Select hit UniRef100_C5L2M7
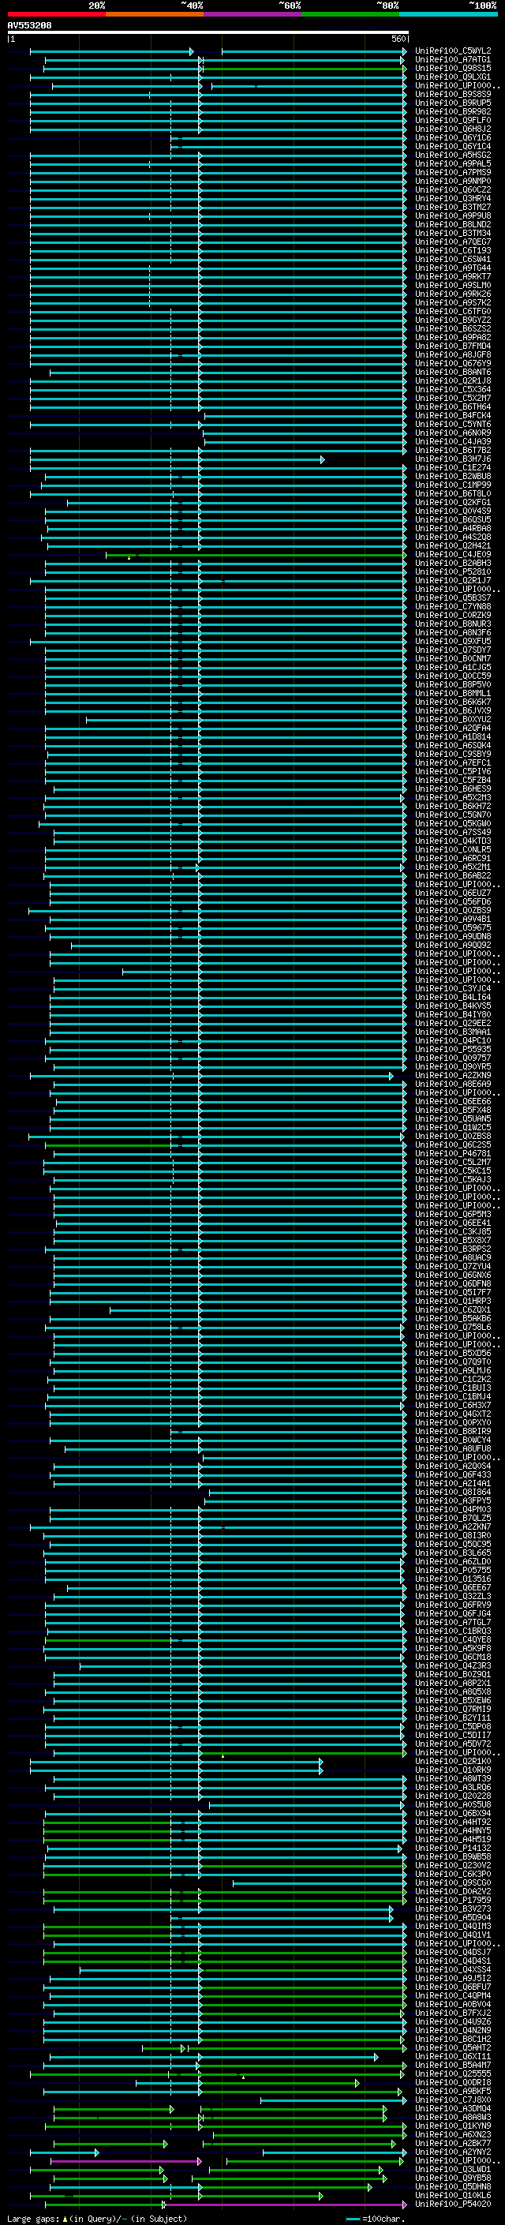This screenshot has height=2225, width=505. click(x=453, y=1162)
